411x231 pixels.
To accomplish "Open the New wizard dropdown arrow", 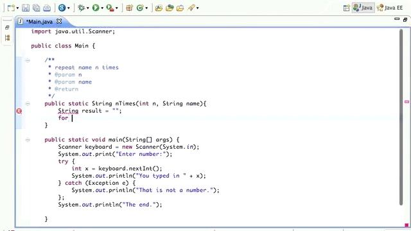I will (17, 8).
